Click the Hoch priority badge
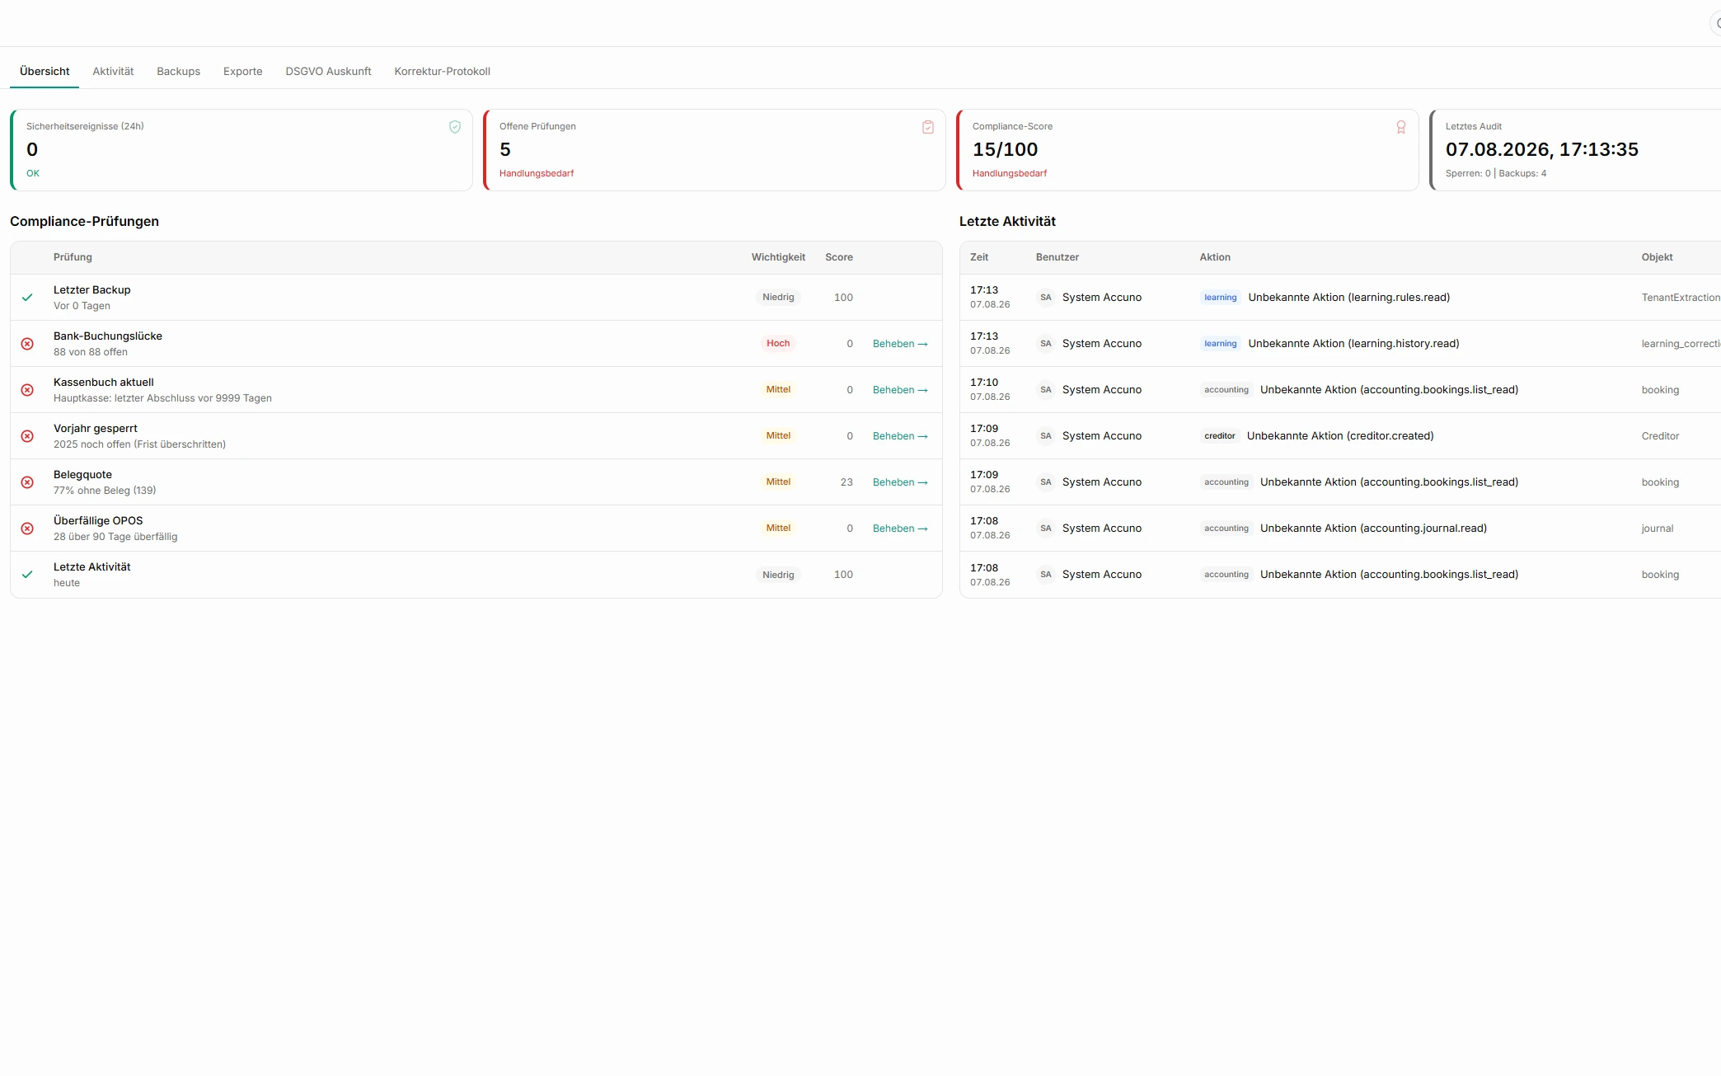The width and height of the screenshot is (1721, 1076). tap(778, 344)
